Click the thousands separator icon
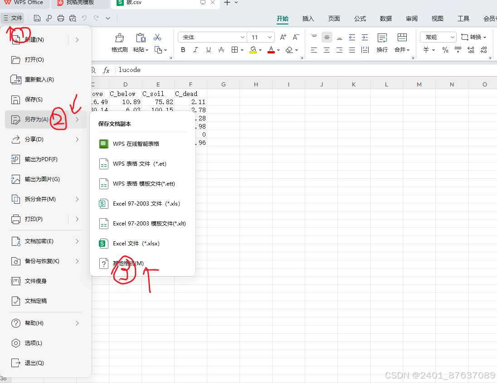This screenshot has height=383, width=497. pyautogui.click(x=458, y=50)
